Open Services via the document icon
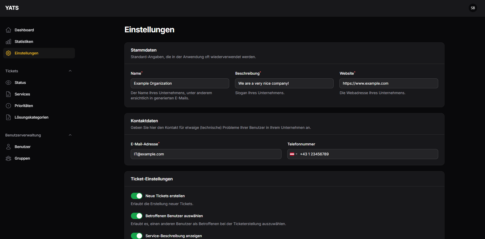The height and width of the screenshot is (239, 485). click(x=8, y=94)
